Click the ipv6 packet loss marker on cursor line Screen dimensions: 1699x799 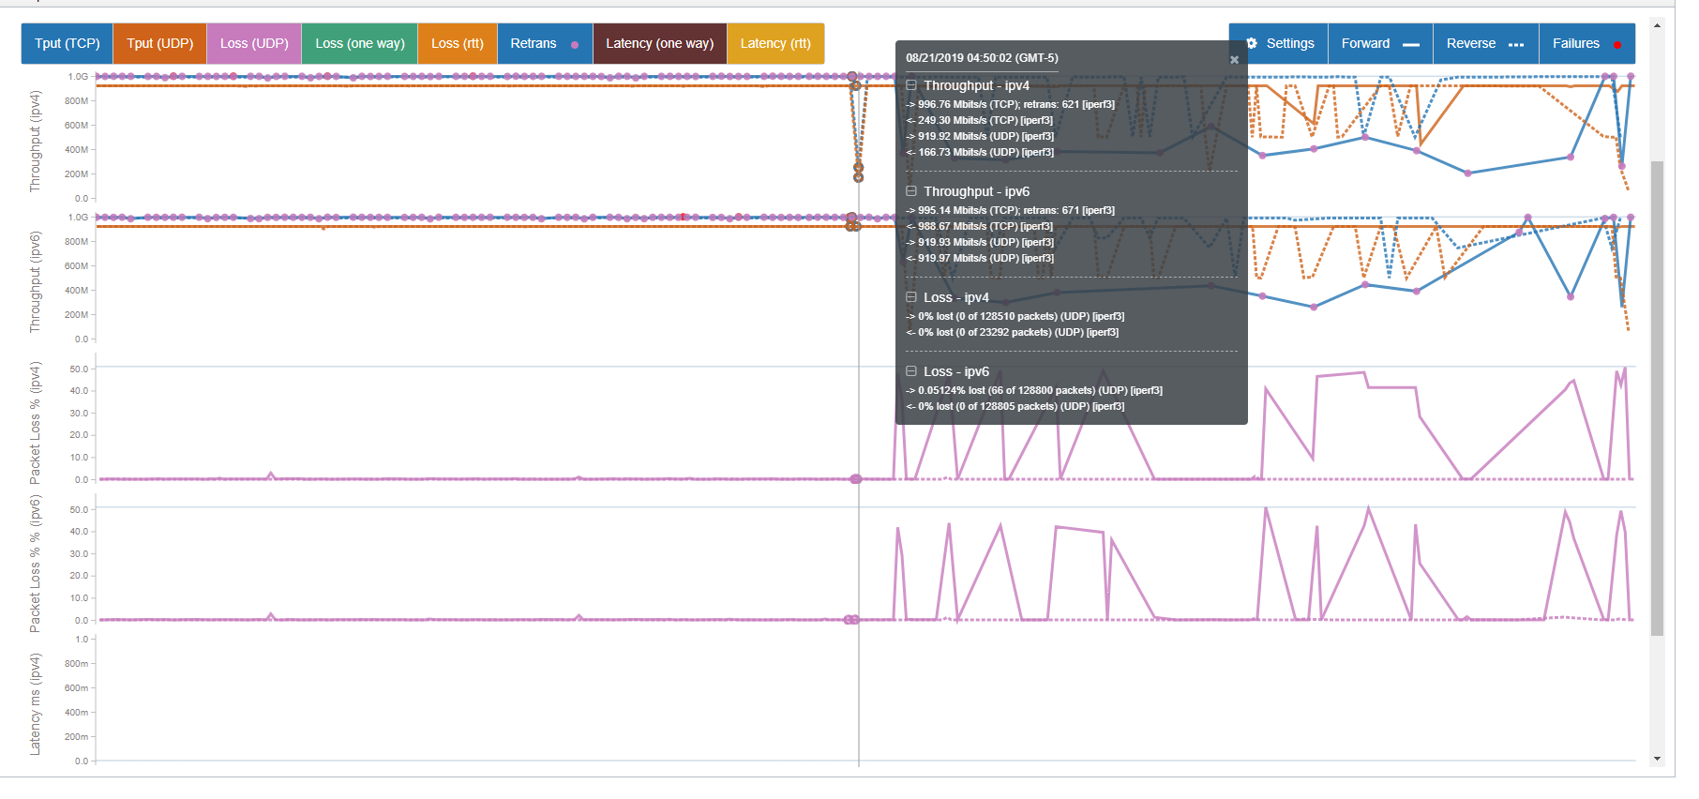(x=851, y=620)
